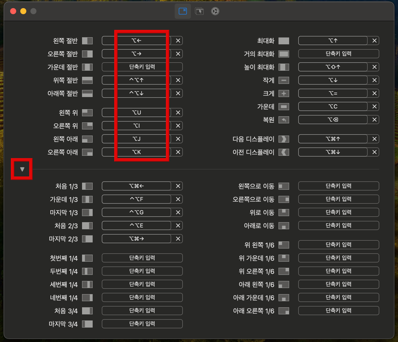Record a shortcut for 마지막 3/4

click(142, 324)
